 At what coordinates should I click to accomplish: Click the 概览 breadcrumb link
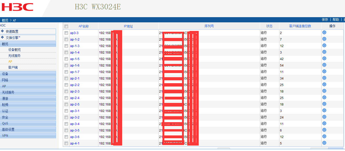5,20
